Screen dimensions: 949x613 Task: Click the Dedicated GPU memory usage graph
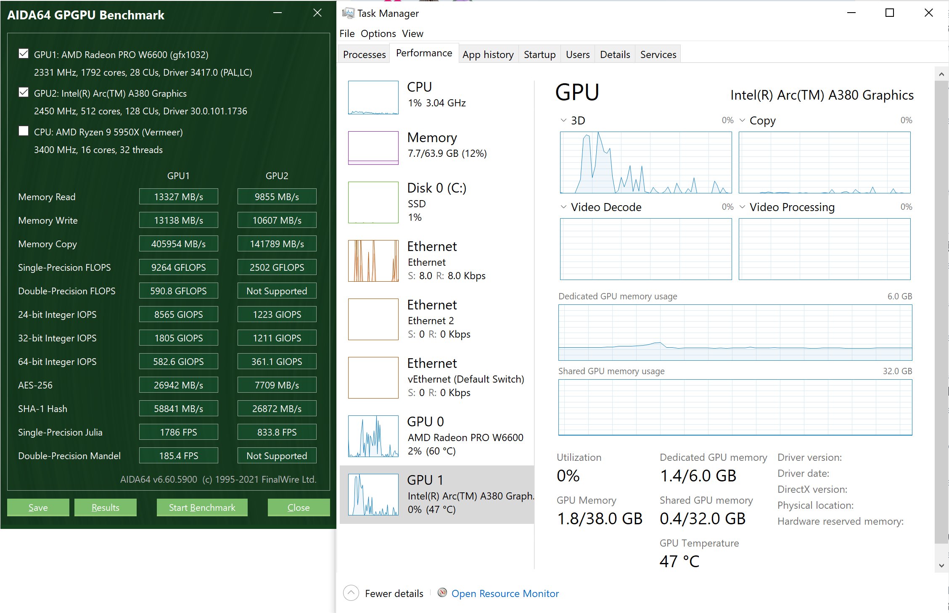pyautogui.click(x=735, y=333)
